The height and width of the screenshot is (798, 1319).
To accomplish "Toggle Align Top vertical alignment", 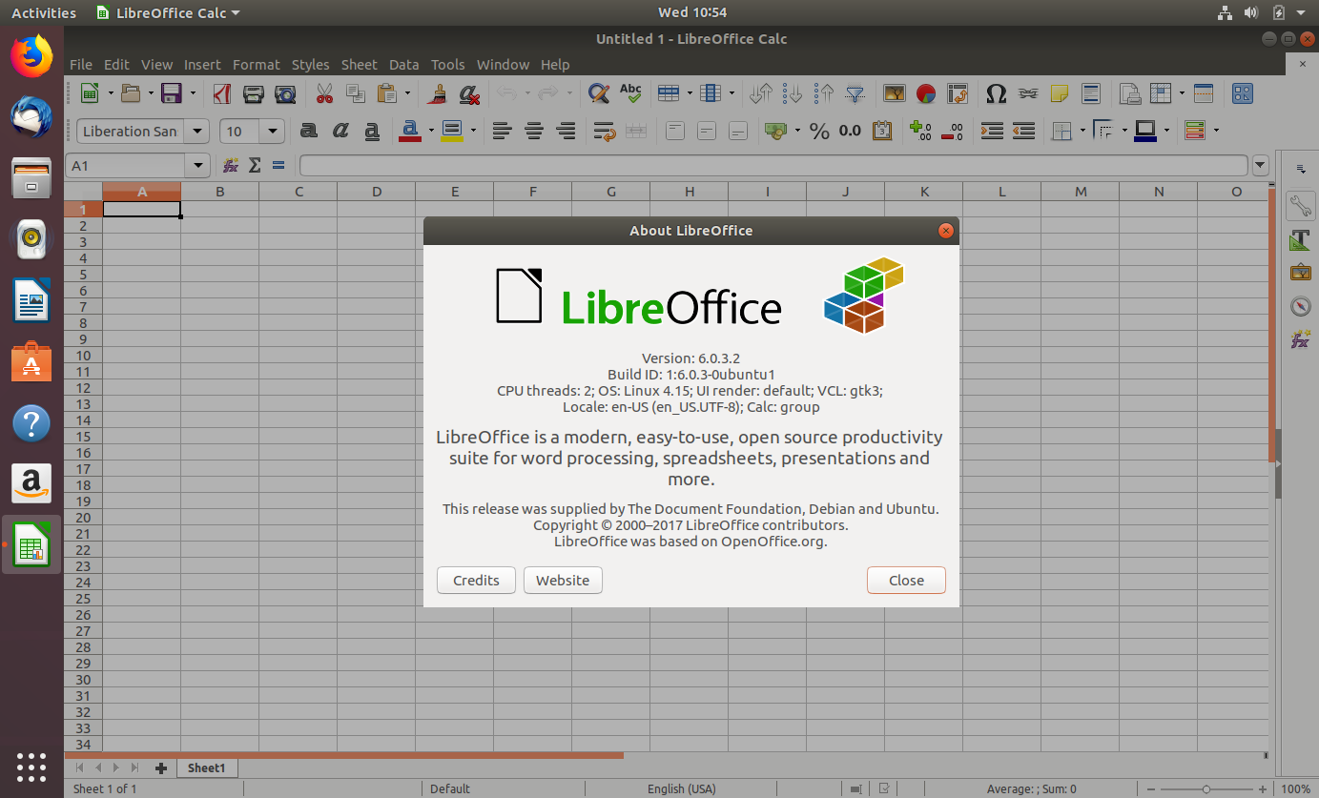I will pyautogui.click(x=675, y=131).
